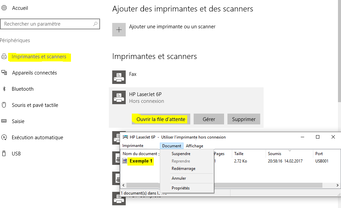Click the Exemple 1 document icon
Image resolution: width=341 pixels, height=208 pixels.
tap(125, 161)
